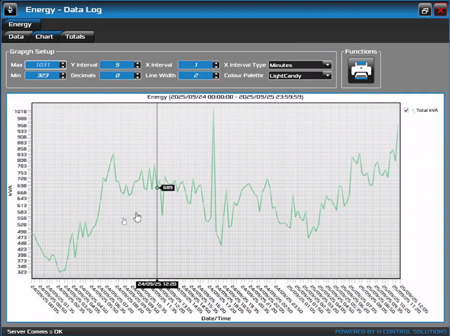This screenshot has height=336, width=450.
Task: Increase the Max value with up arrow
Action: tap(63, 63)
